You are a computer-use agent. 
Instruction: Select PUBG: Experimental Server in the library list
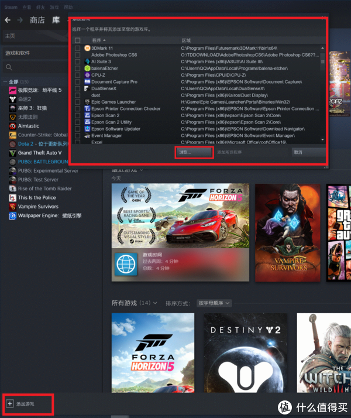point(48,170)
